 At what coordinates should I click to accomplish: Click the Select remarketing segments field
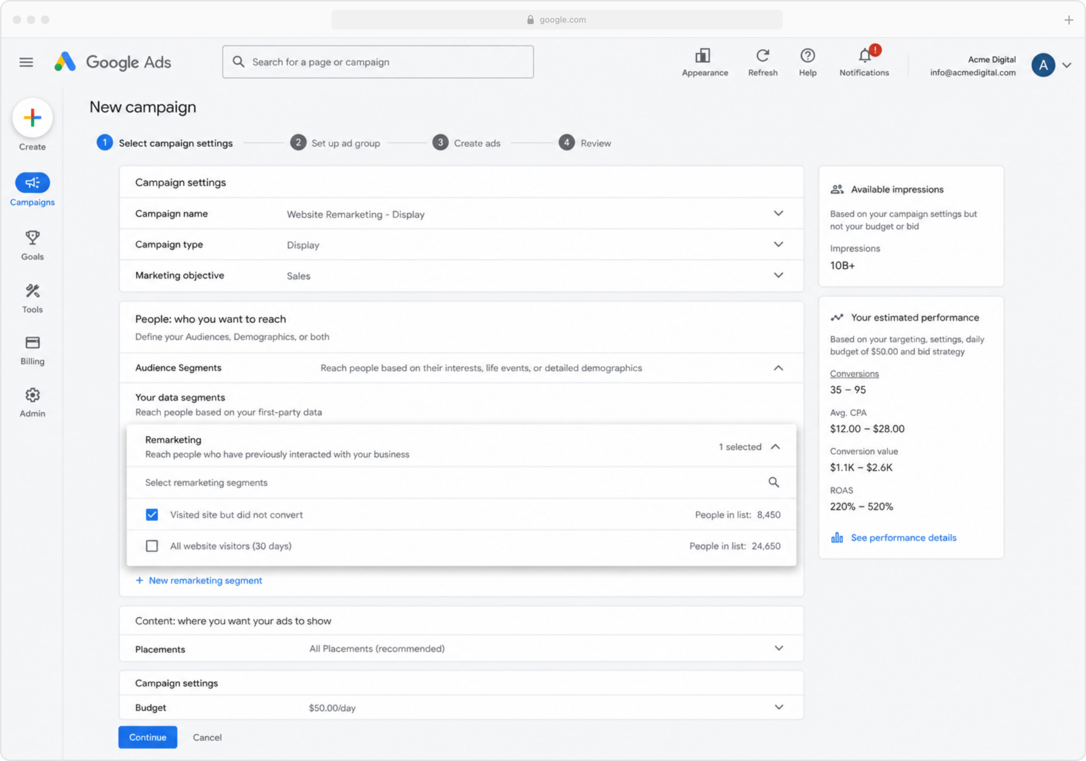[462, 482]
